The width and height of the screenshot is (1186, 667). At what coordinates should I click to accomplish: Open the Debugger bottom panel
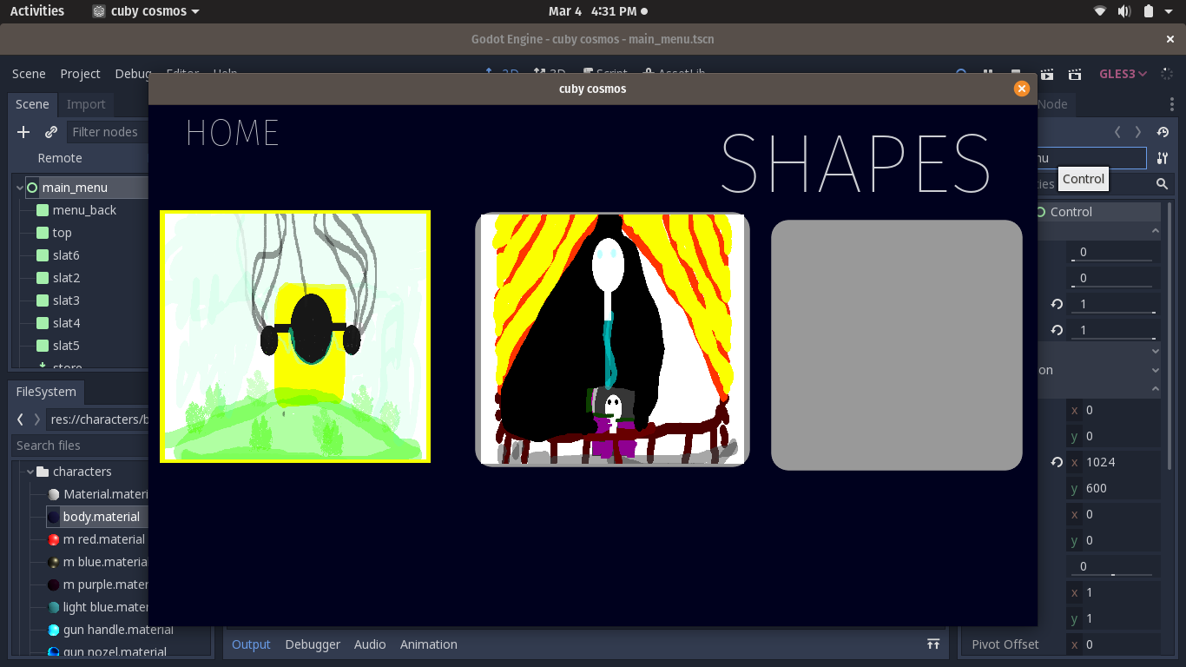click(313, 644)
